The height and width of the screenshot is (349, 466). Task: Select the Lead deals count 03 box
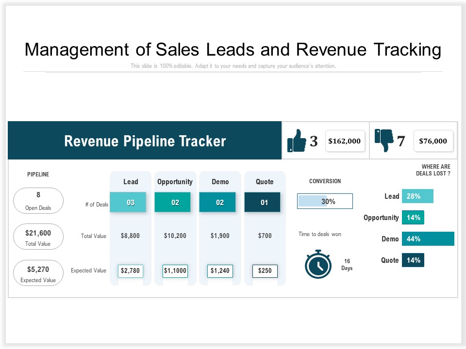click(128, 202)
